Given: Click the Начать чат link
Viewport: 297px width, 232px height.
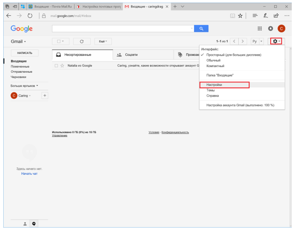Looking at the screenshot, I should point(29,173).
